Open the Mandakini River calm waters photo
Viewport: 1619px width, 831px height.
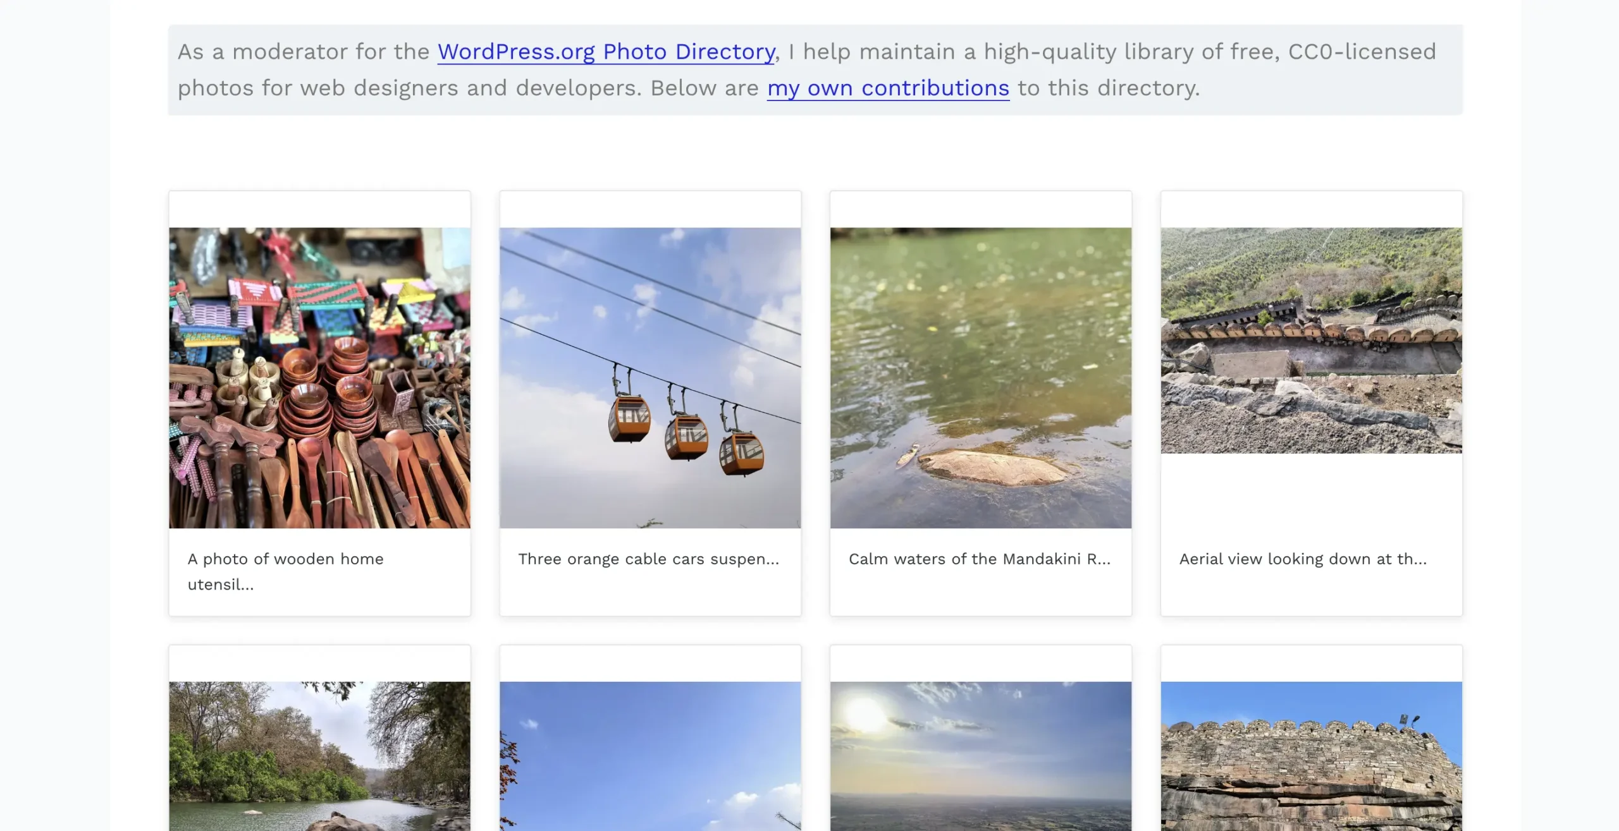[x=980, y=378]
